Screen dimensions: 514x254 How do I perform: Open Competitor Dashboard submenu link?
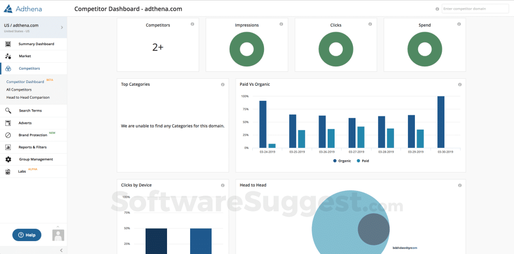click(x=25, y=81)
